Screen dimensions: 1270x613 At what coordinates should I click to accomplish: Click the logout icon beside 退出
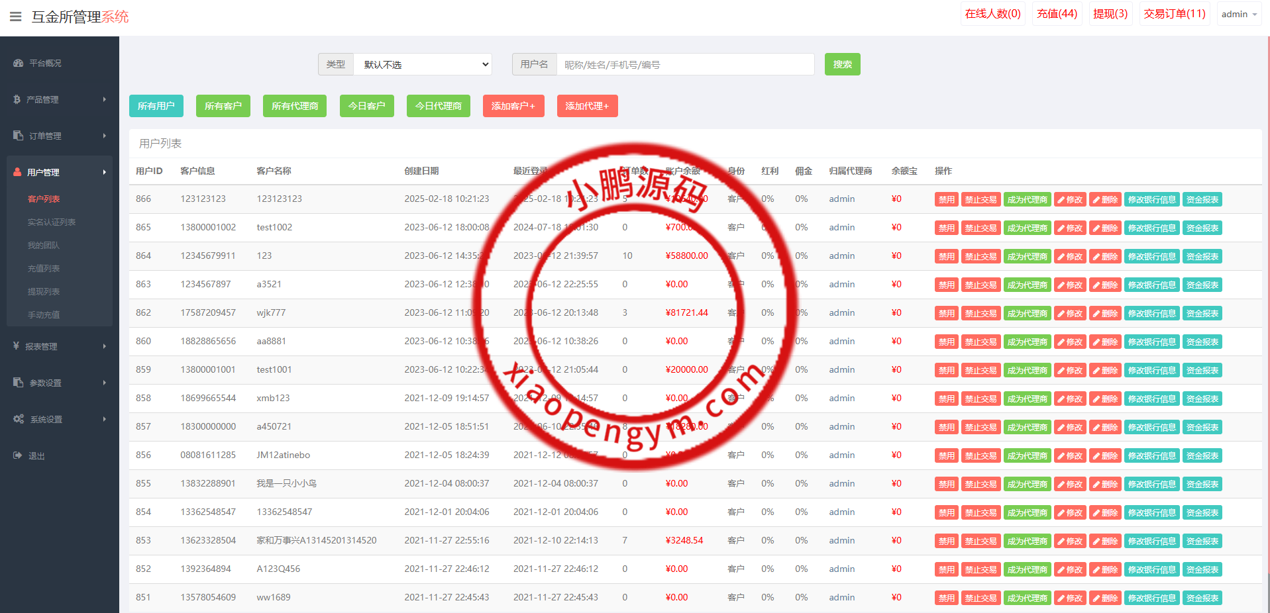[x=17, y=455]
